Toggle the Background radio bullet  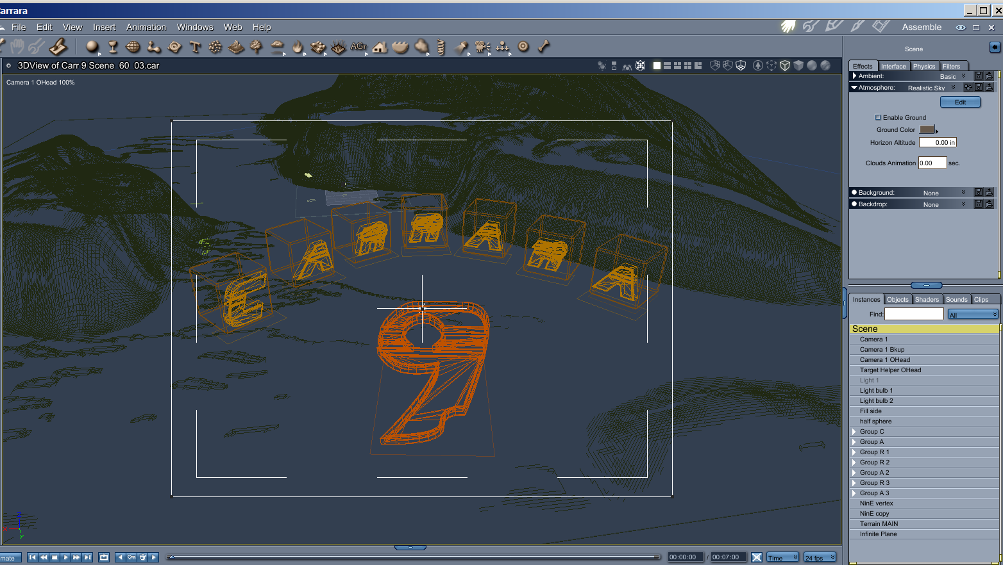854,192
